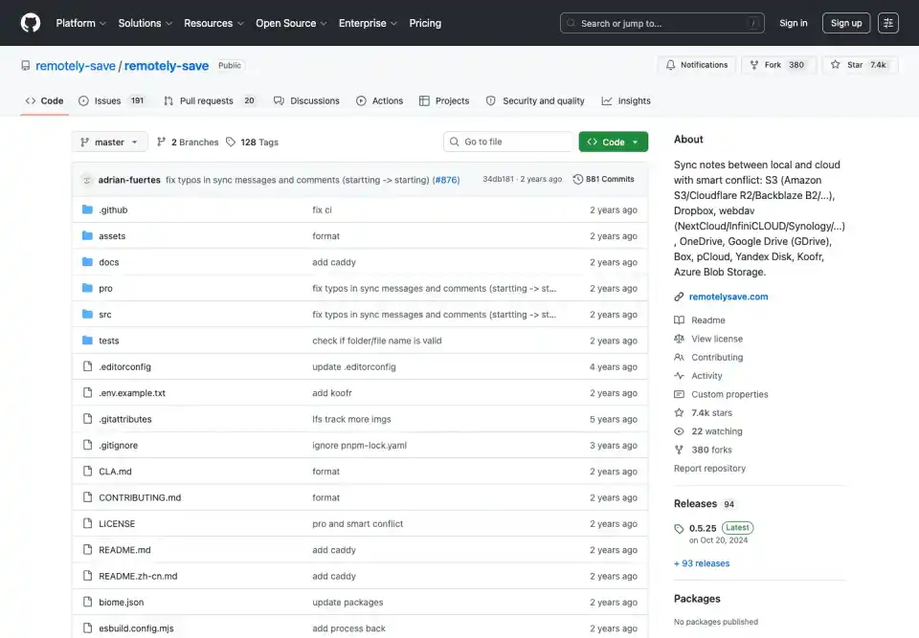Click the pro folder icon
This screenshot has width=919, height=638.
pos(87,288)
